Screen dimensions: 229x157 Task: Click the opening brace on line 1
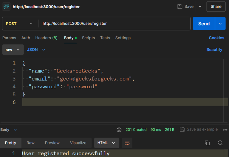[x=24, y=63]
